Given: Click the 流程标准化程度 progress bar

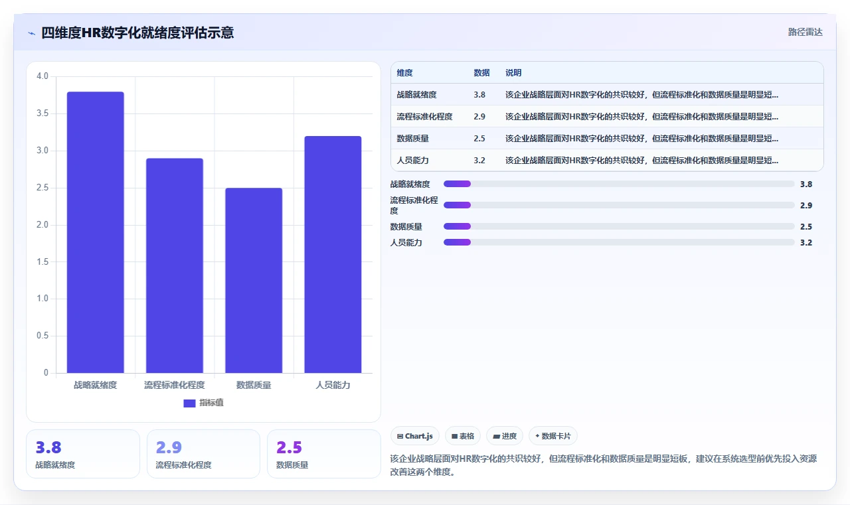Looking at the screenshot, I should coord(619,205).
